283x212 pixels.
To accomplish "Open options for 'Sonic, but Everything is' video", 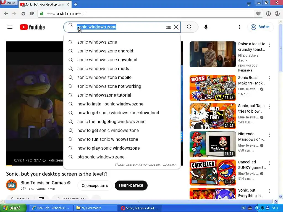I will coord(269,191).
